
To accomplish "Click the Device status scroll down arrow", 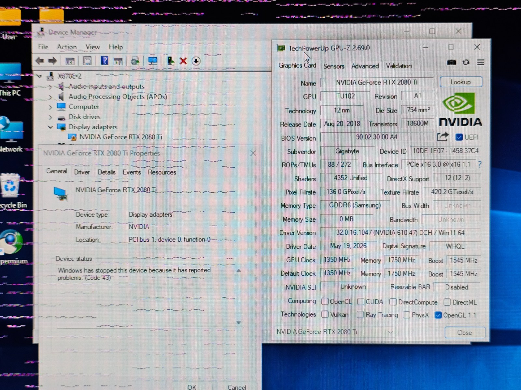I will point(239,322).
